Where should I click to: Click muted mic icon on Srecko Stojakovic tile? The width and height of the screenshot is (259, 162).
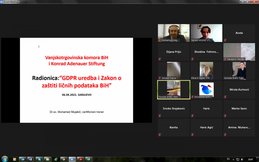coord(160,116)
